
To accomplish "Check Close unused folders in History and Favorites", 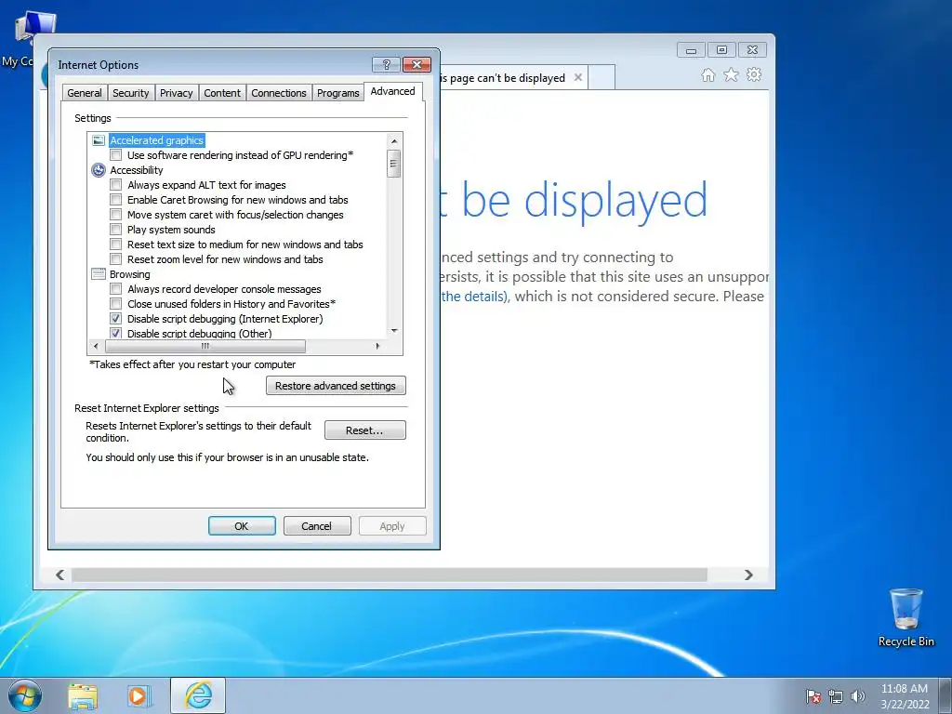I will [116, 304].
